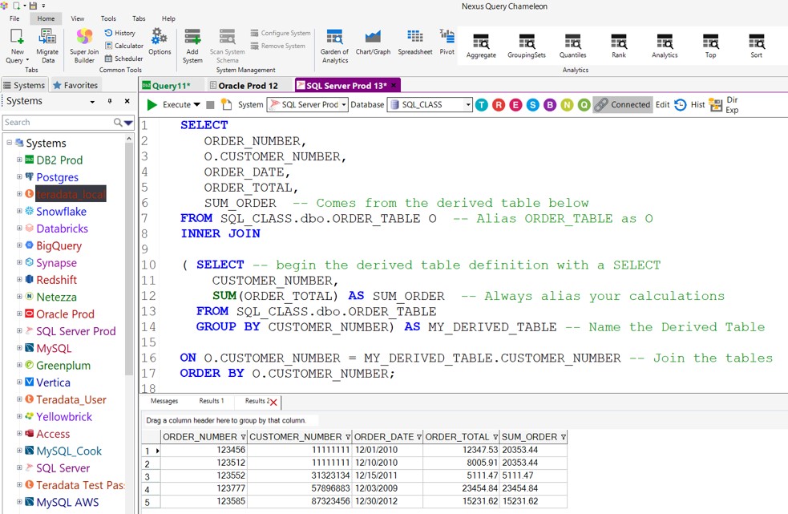Image resolution: width=788 pixels, height=514 pixels.
Task: Open the Tools menu
Action: point(108,18)
